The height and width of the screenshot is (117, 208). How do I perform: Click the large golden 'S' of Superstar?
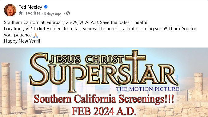coord(39,69)
